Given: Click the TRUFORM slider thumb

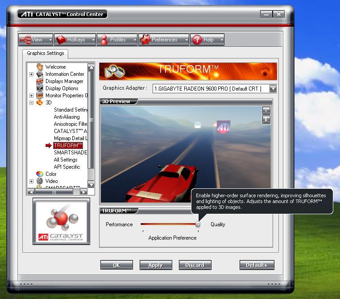Looking at the screenshot, I should 198,224.
